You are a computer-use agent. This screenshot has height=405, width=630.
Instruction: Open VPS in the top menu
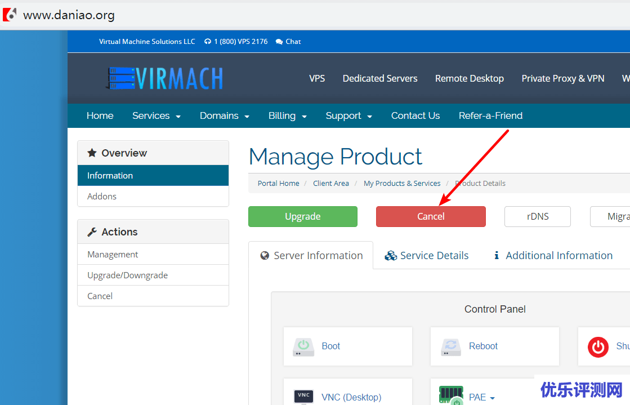(317, 78)
